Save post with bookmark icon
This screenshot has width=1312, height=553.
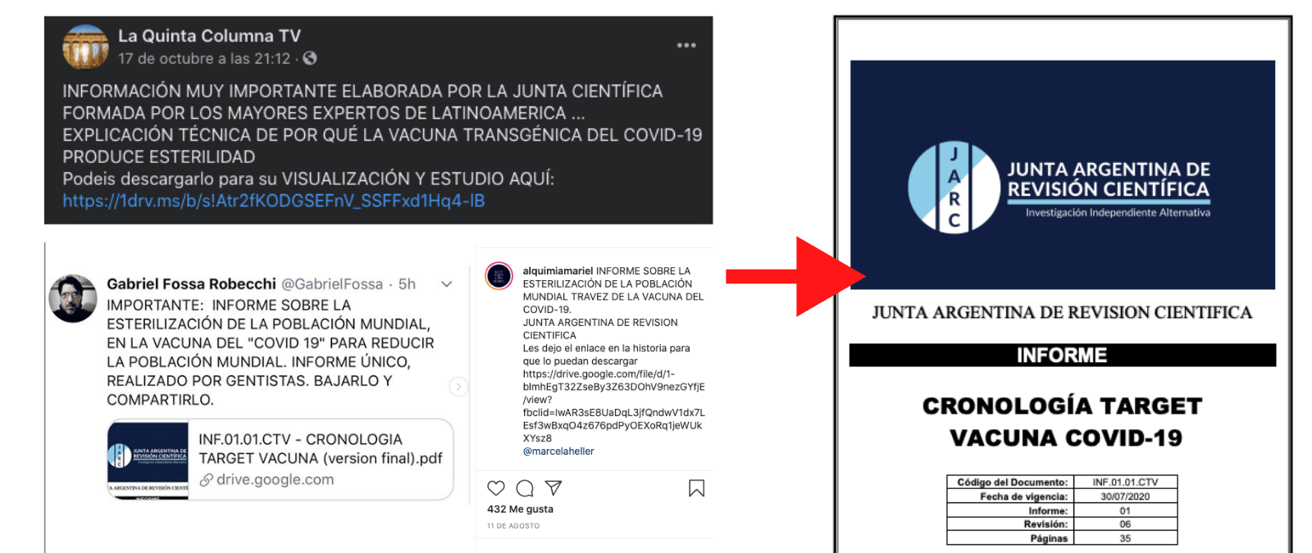(x=696, y=488)
